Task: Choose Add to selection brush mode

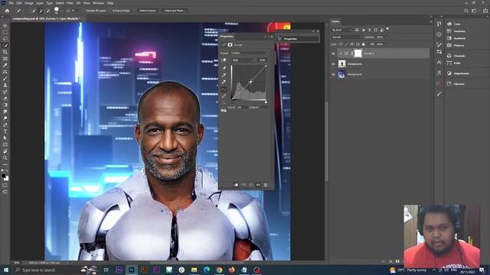Action: (x=41, y=11)
